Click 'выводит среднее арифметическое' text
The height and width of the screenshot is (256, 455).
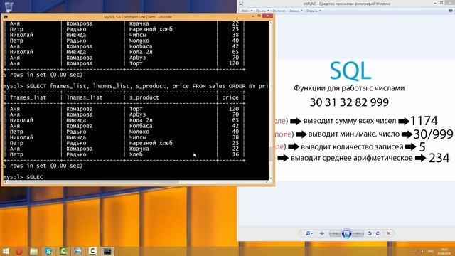pos(351,158)
